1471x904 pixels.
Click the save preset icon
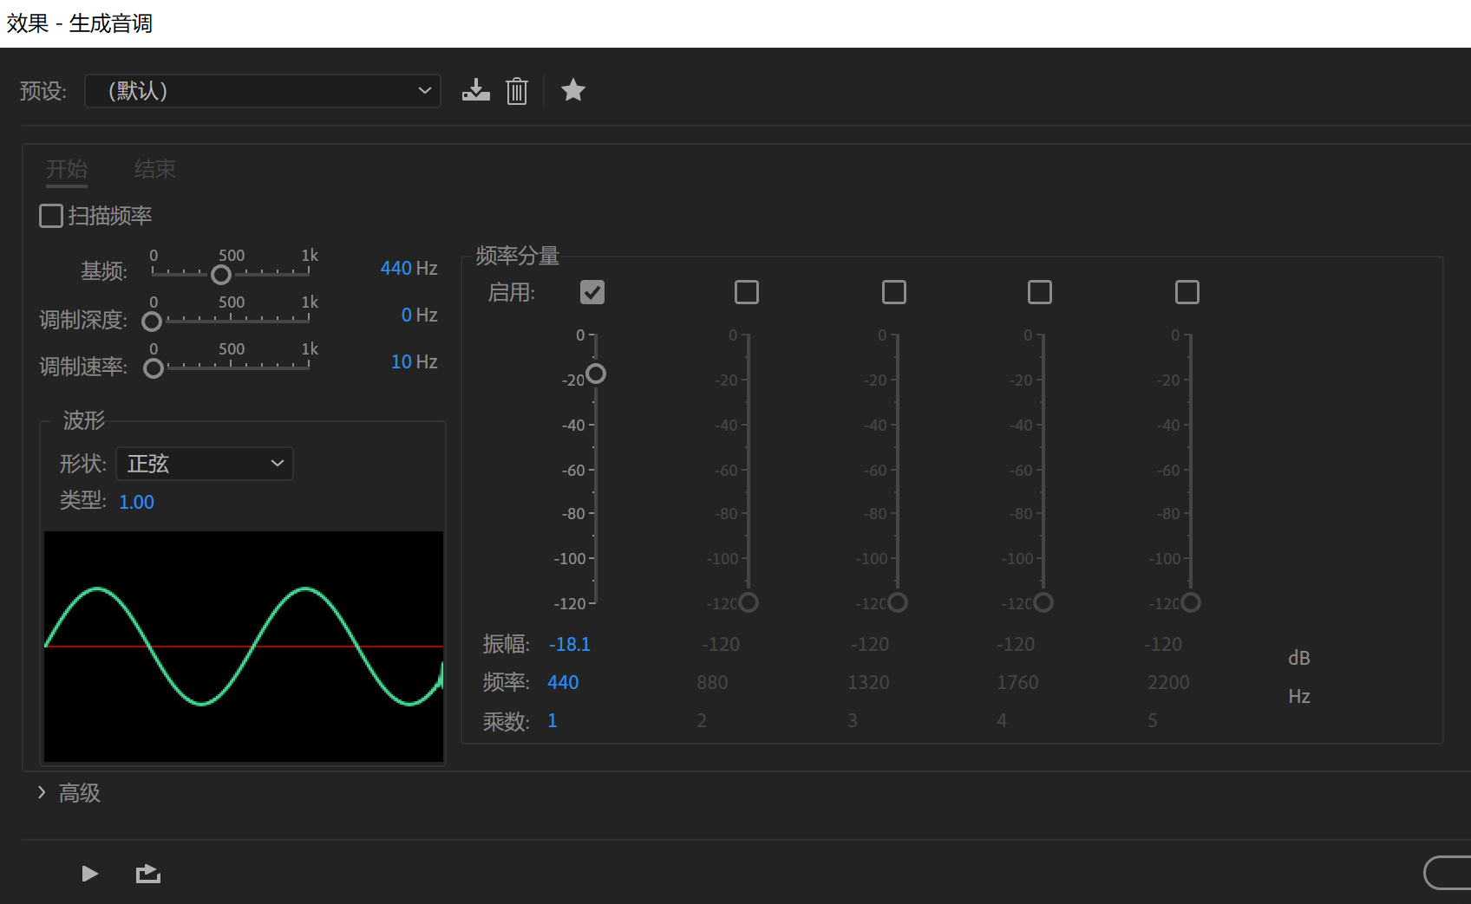tap(475, 90)
